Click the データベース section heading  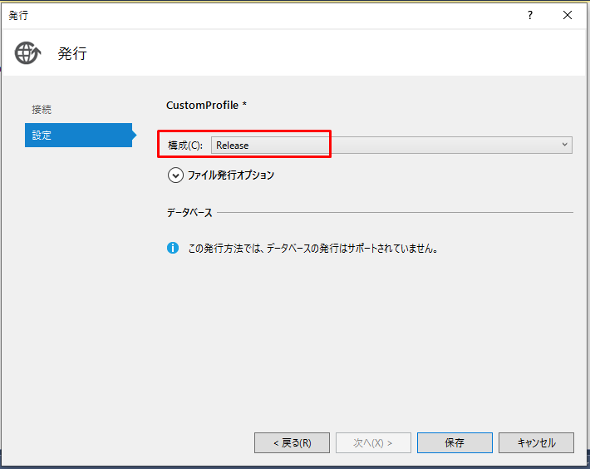189,213
